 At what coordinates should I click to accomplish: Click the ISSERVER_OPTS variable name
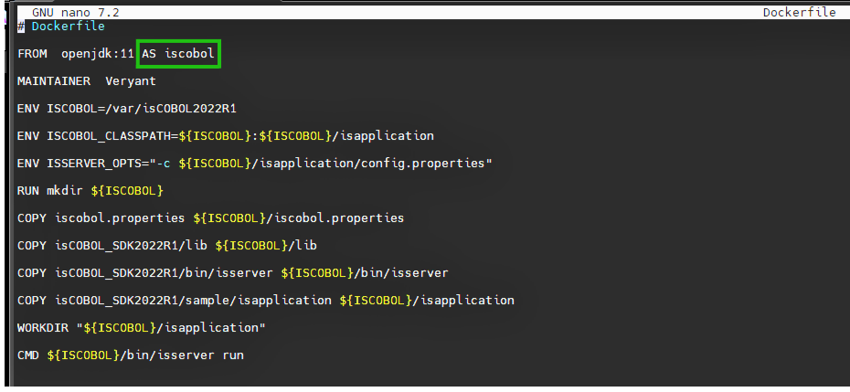coord(94,164)
